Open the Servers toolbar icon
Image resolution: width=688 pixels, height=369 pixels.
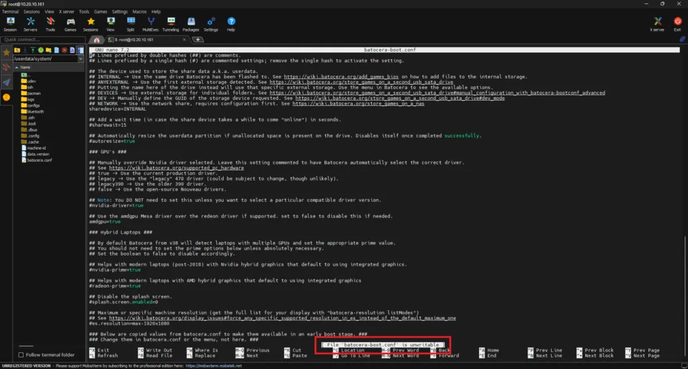click(30, 24)
